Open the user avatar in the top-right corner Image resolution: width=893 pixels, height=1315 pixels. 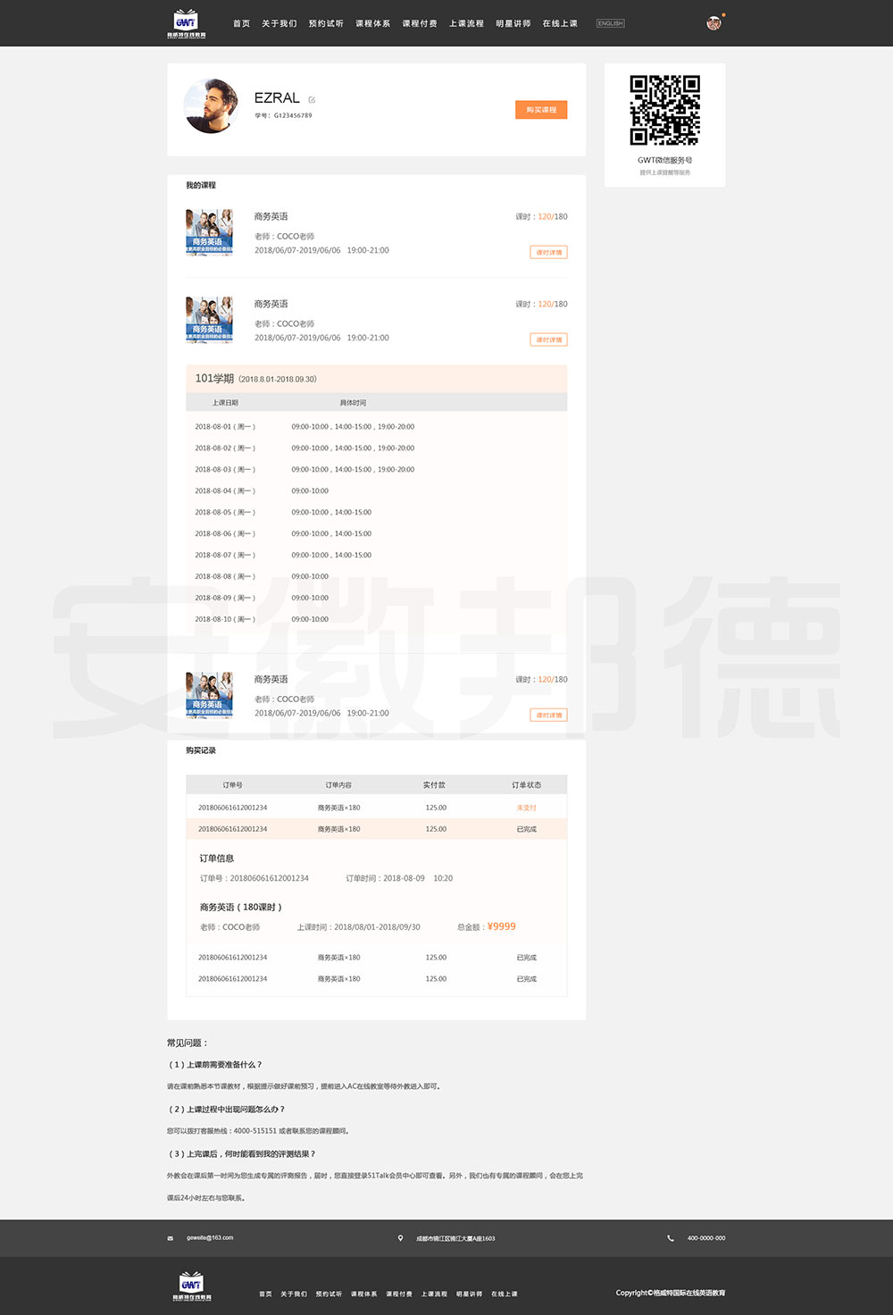pos(714,23)
